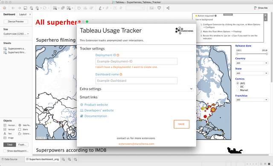The image size is (273, 166).
Task: Click the Extension object icon in Objects
Action: [20, 134]
